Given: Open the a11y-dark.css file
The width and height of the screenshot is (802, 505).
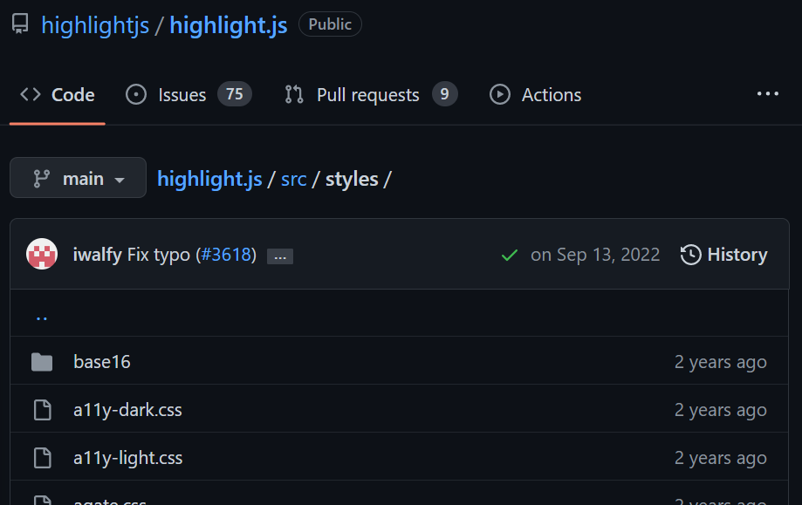Looking at the screenshot, I should coord(128,410).
